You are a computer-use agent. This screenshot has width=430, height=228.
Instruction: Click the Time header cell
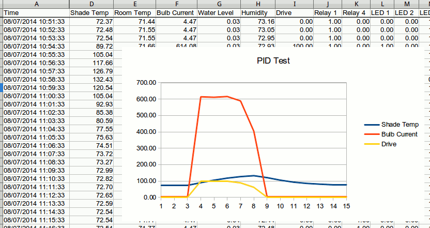[x=36, y=13]
